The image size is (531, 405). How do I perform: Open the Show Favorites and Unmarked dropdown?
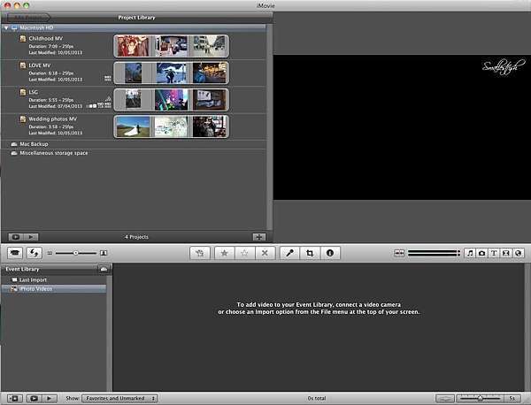coord(119,398)
